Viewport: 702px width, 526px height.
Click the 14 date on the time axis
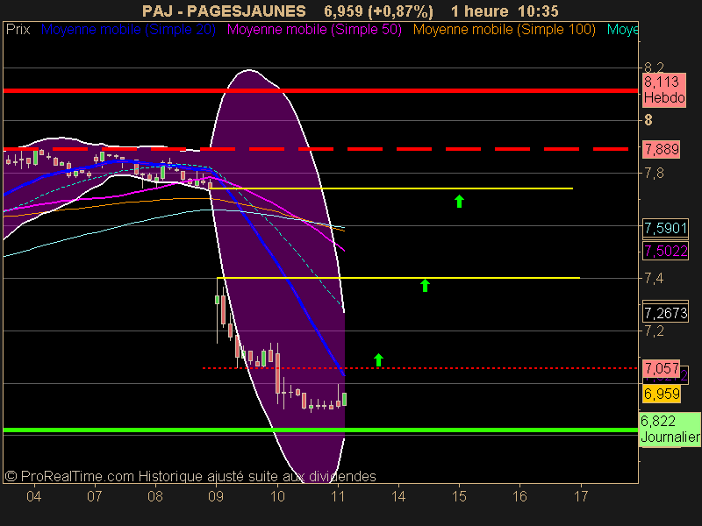click(398, 496)
